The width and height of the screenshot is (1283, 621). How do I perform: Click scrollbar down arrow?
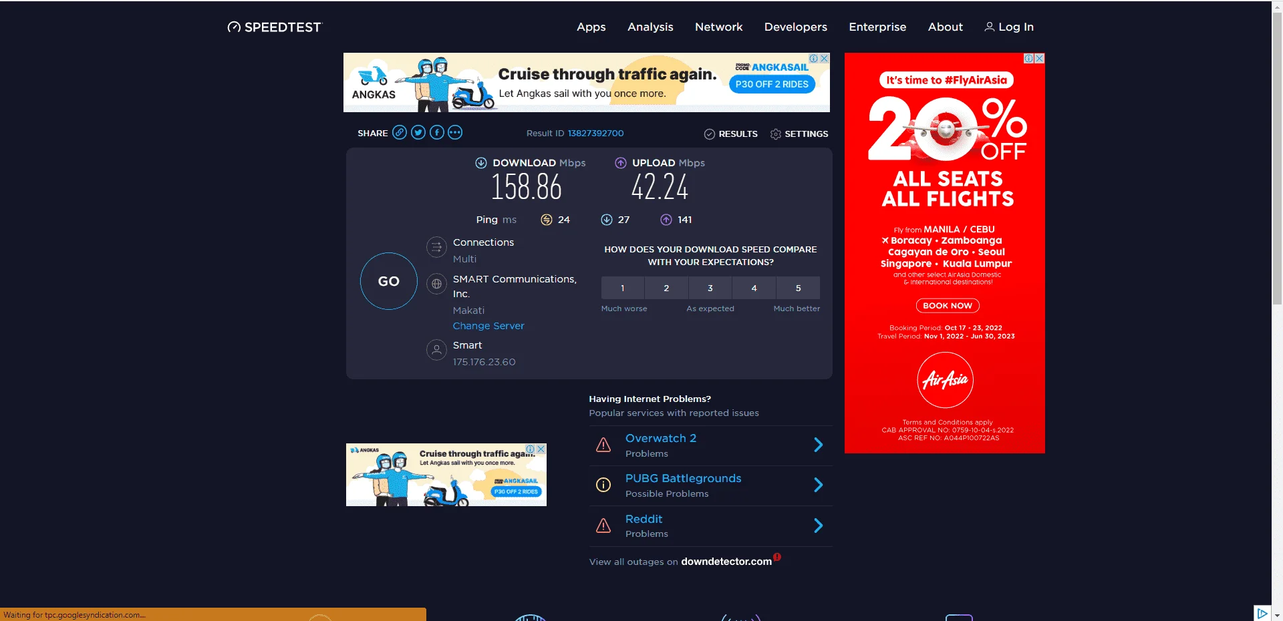coord(1277,615)
